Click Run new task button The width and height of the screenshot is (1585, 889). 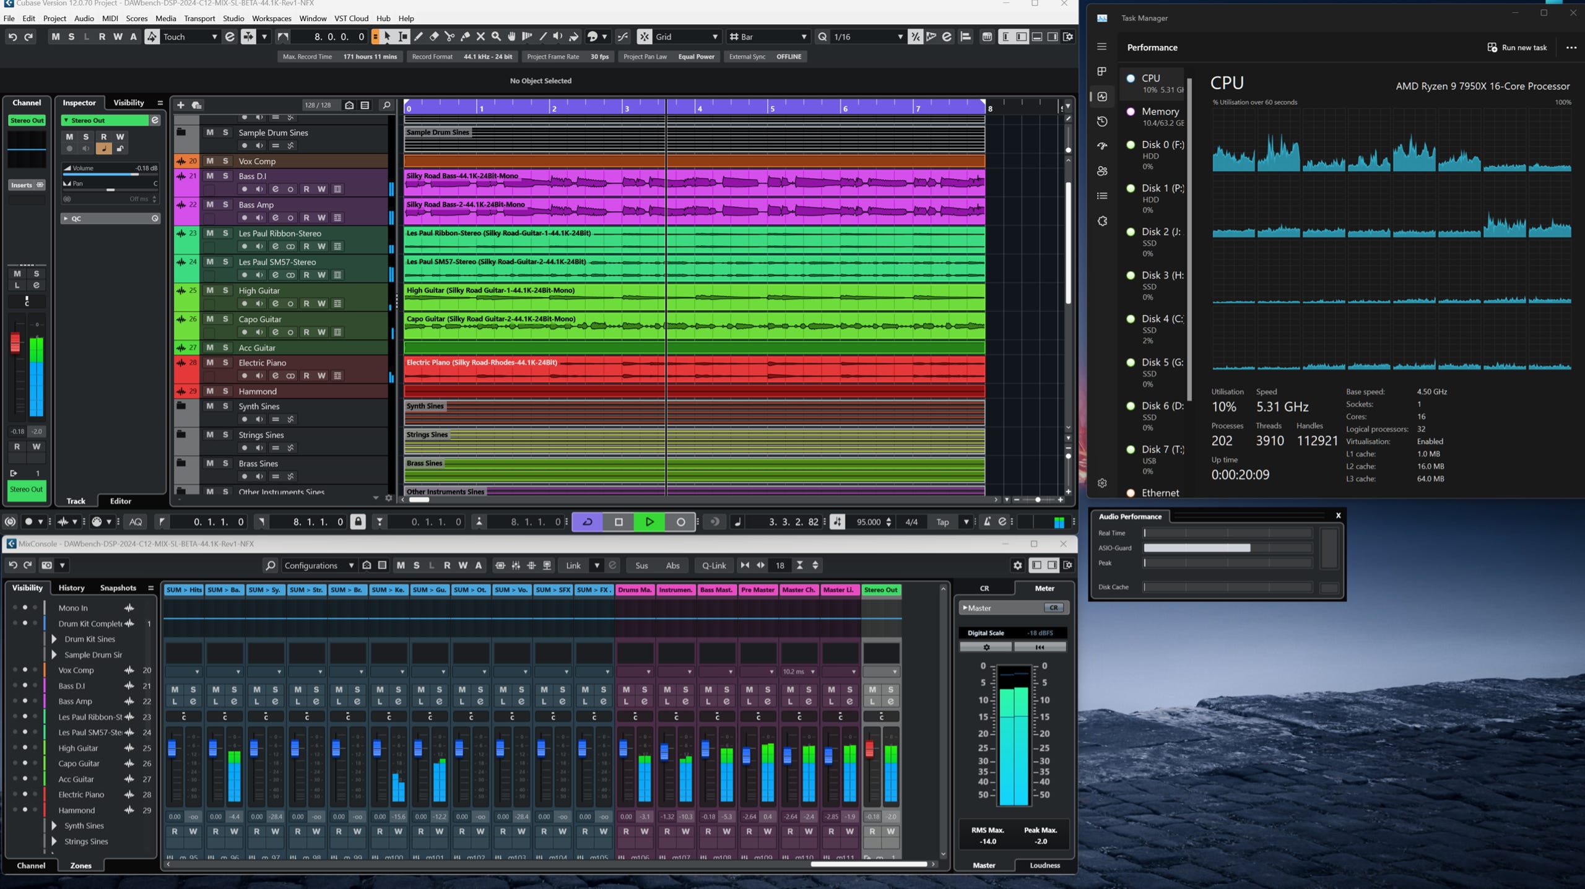(1517, 48)
